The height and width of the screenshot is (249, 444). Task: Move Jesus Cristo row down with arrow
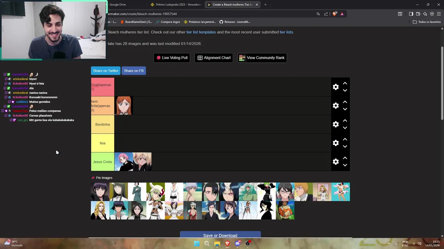click(345, 165)
